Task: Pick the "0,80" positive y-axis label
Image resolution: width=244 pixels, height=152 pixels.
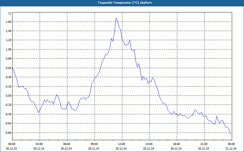Action: (9, 59)
